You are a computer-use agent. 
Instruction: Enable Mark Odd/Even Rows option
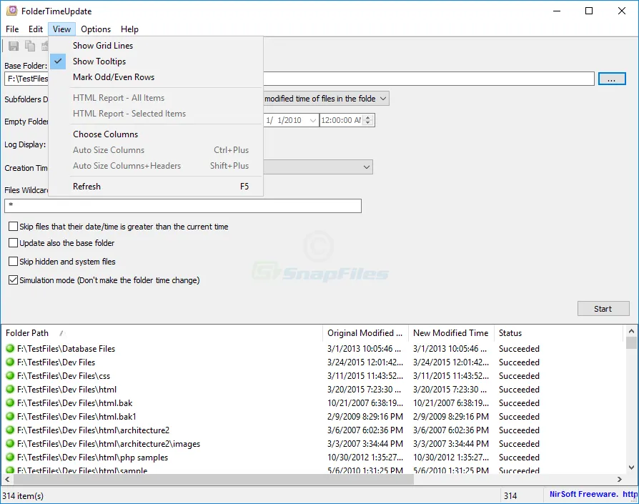[156, 77]
